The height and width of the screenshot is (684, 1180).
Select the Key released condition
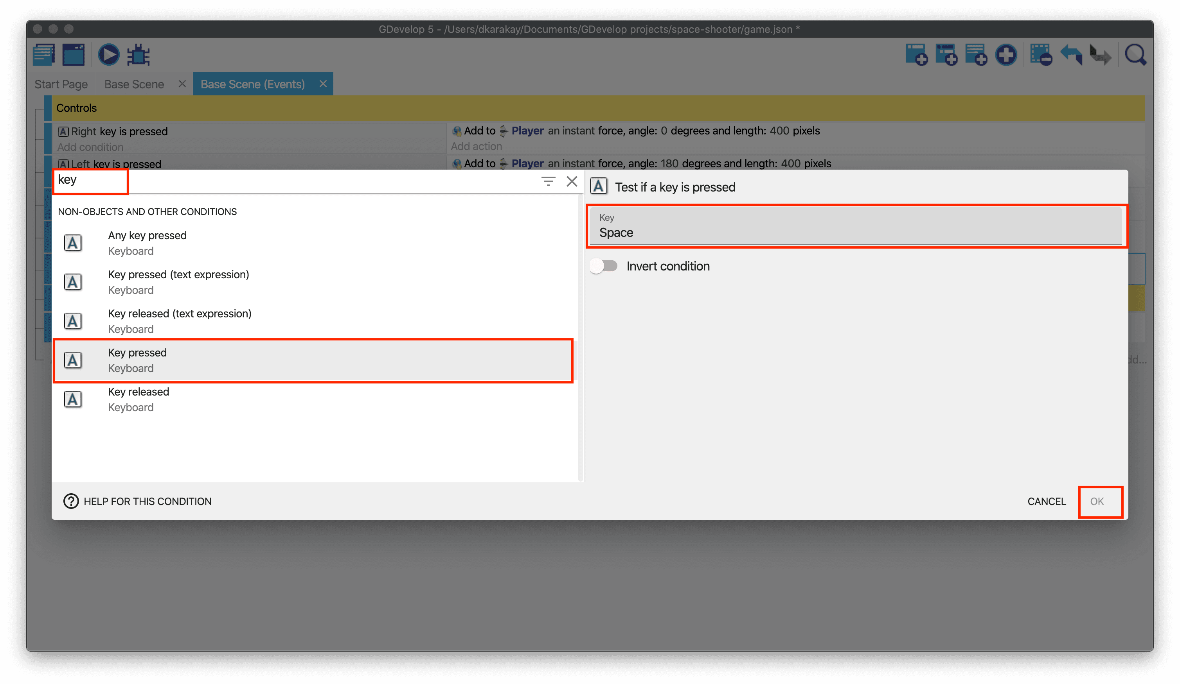click(138, 399)
